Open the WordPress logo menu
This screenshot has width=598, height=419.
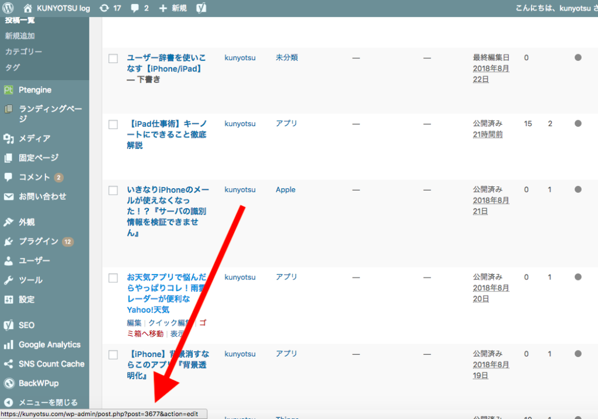pyautogui.click(x=8, y=8)
